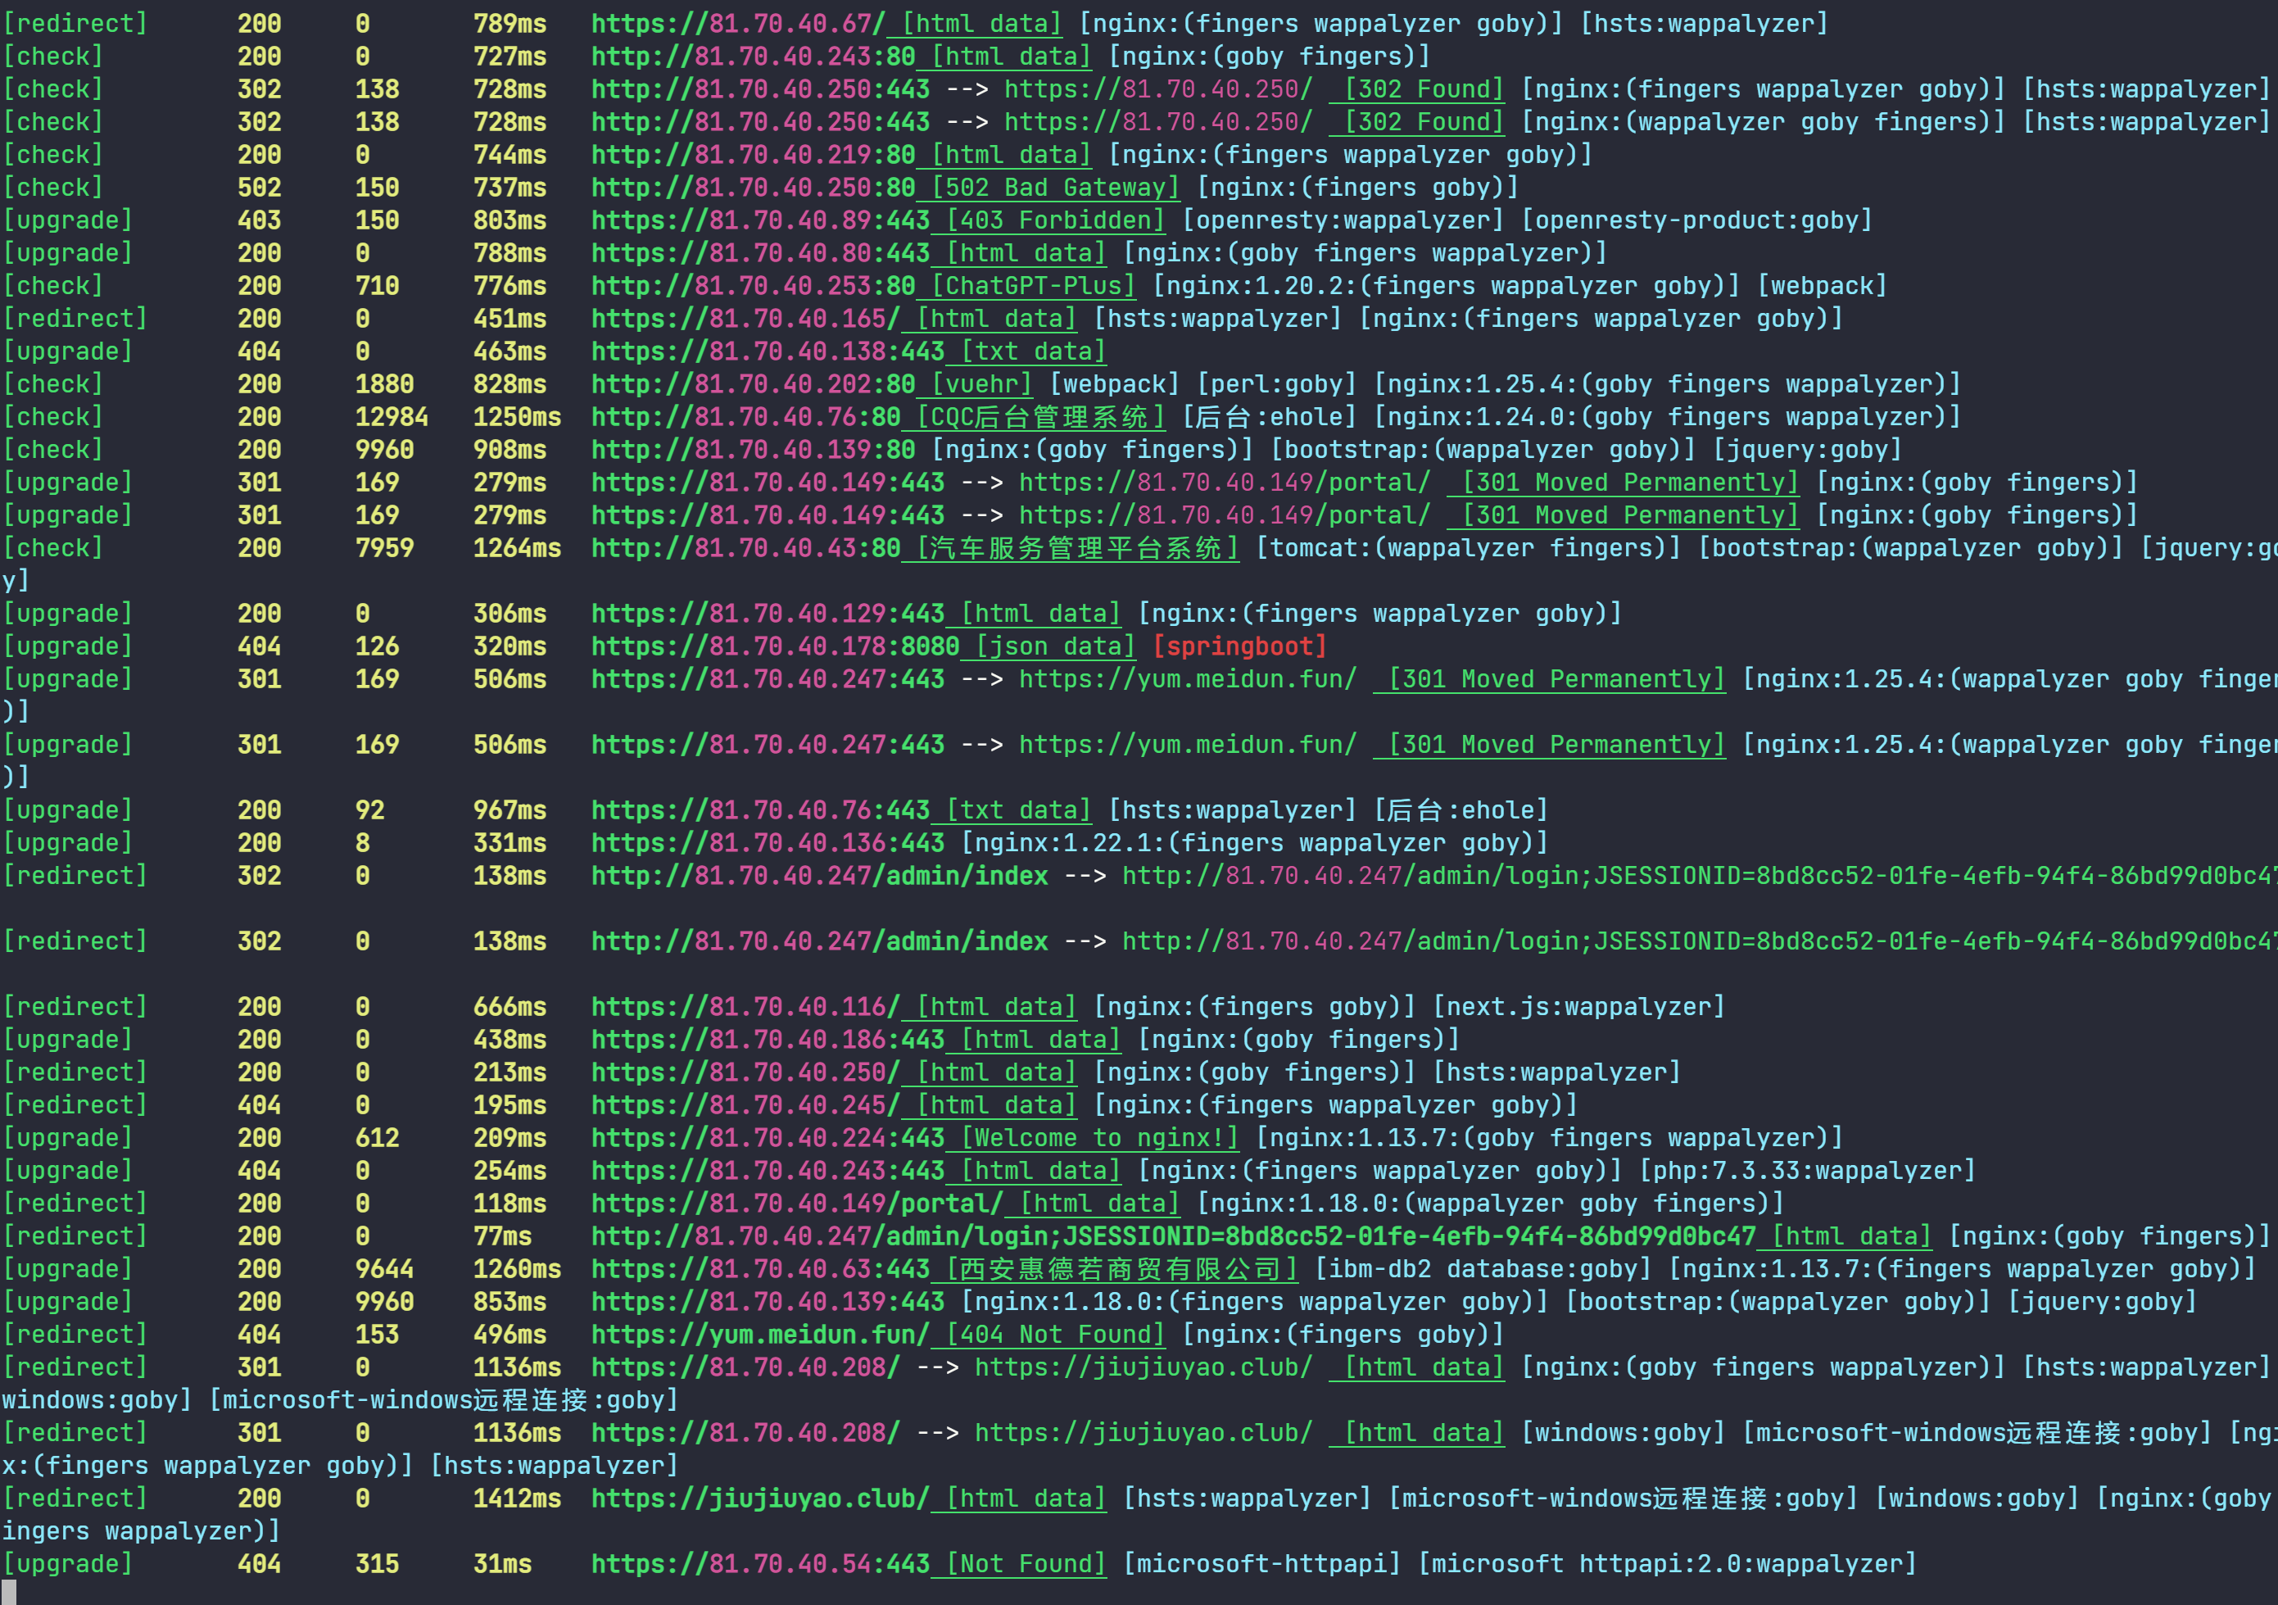Select the [vuehr] page title
Viewport: 2278px width, 1605px height.
coord(982,383)
